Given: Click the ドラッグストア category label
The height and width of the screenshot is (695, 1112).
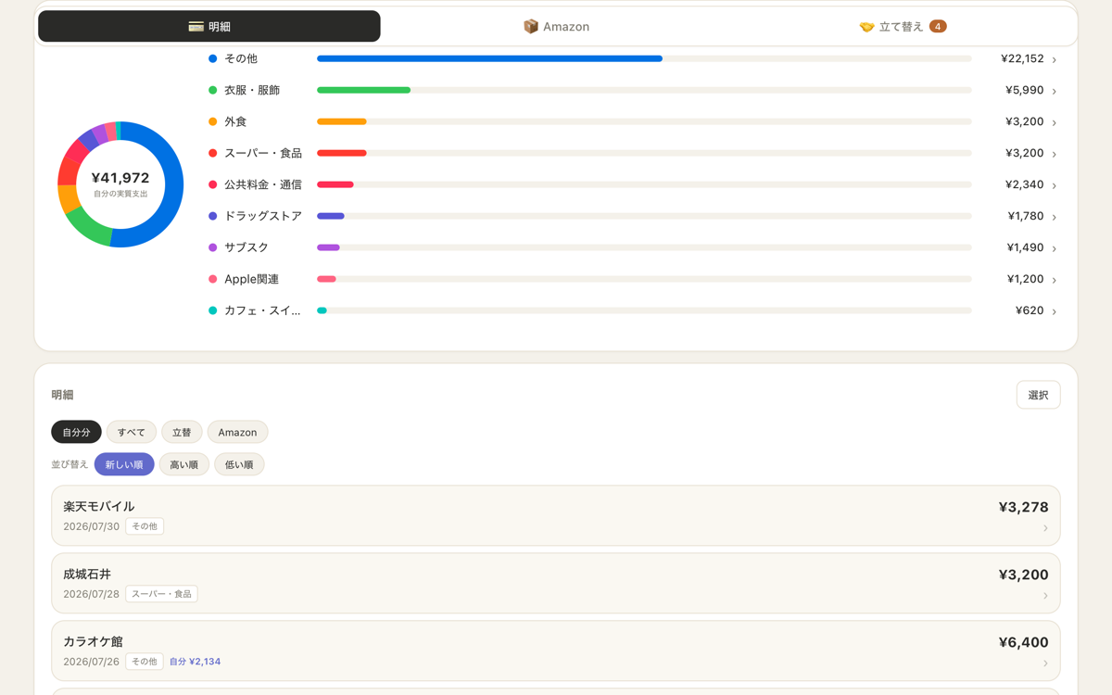Looking at the screenshot, I should [263, 216].
